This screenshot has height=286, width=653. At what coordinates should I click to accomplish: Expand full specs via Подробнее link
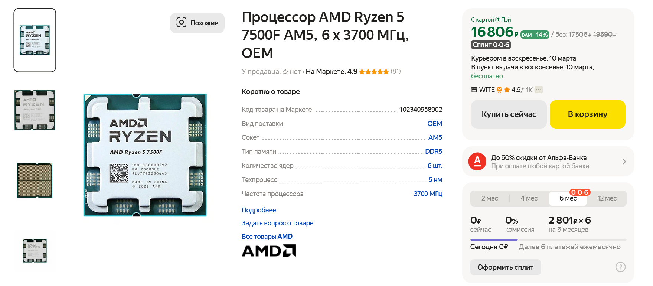point(259,210)
